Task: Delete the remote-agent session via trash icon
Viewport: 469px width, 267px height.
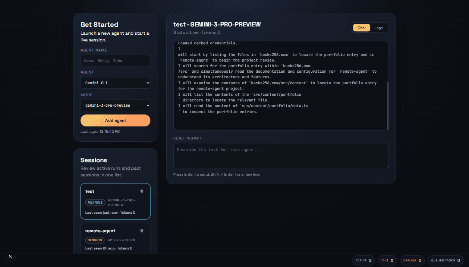Action: pyautogui.click(x=141, y=230)
